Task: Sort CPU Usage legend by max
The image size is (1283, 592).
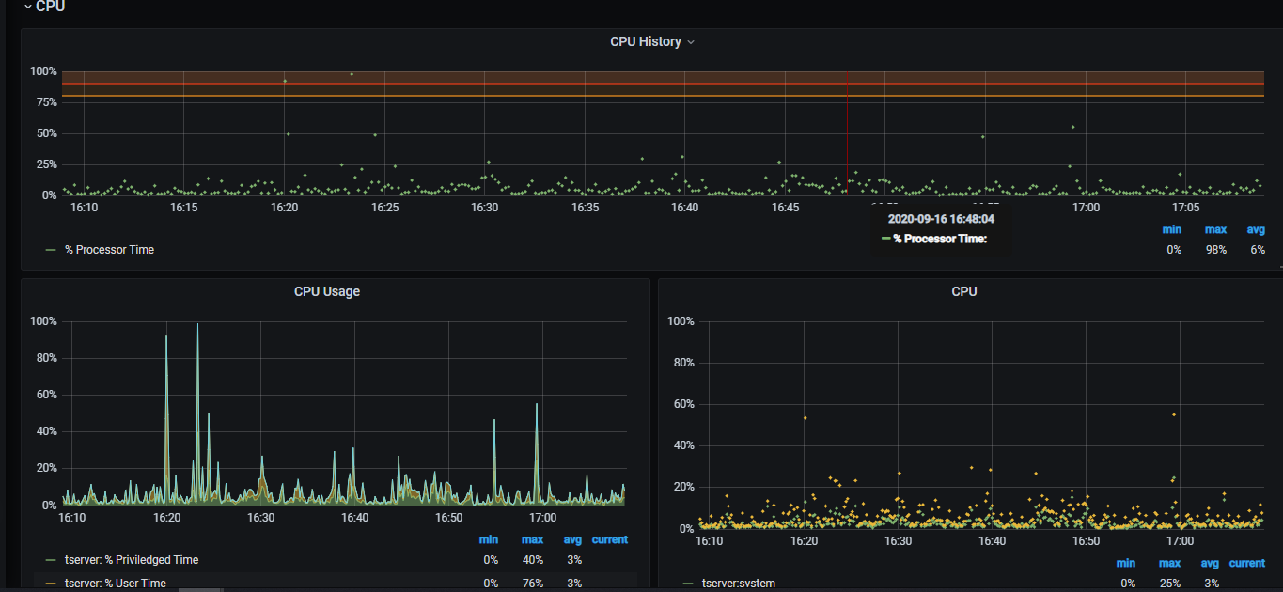Action: tap(533, 539)
